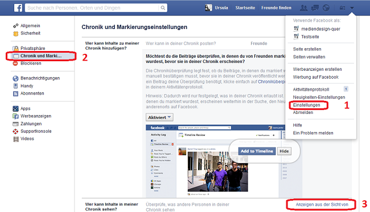Viewport: 370px width, 212px height.
Task: Click the privacy shortcuts lock icon
Action: pos(342,8)
